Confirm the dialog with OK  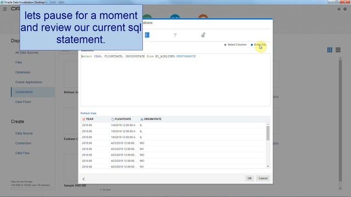250,178
